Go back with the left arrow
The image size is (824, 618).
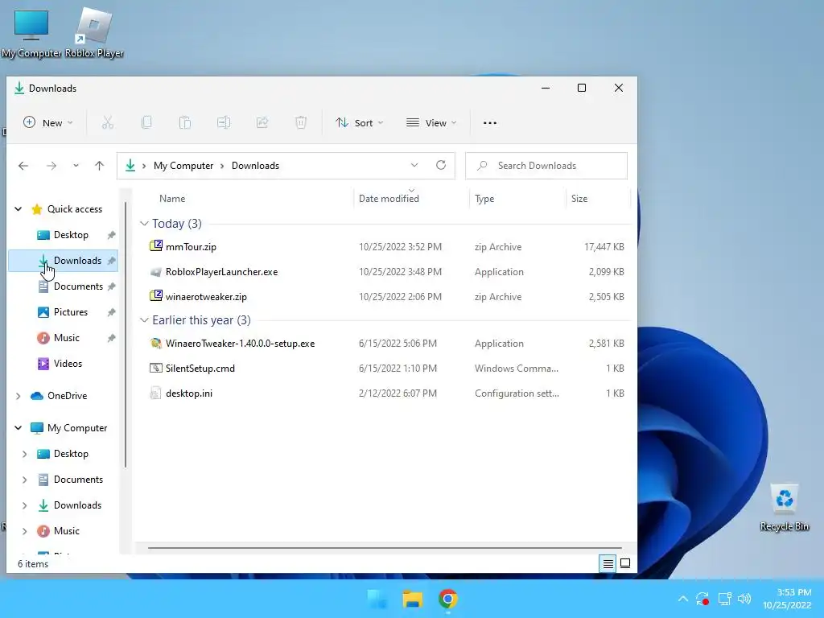[23, 166]
